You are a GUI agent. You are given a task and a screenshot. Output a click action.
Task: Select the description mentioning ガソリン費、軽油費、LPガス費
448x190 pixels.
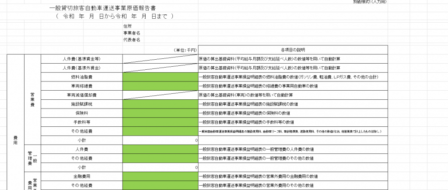pos(293,77)
